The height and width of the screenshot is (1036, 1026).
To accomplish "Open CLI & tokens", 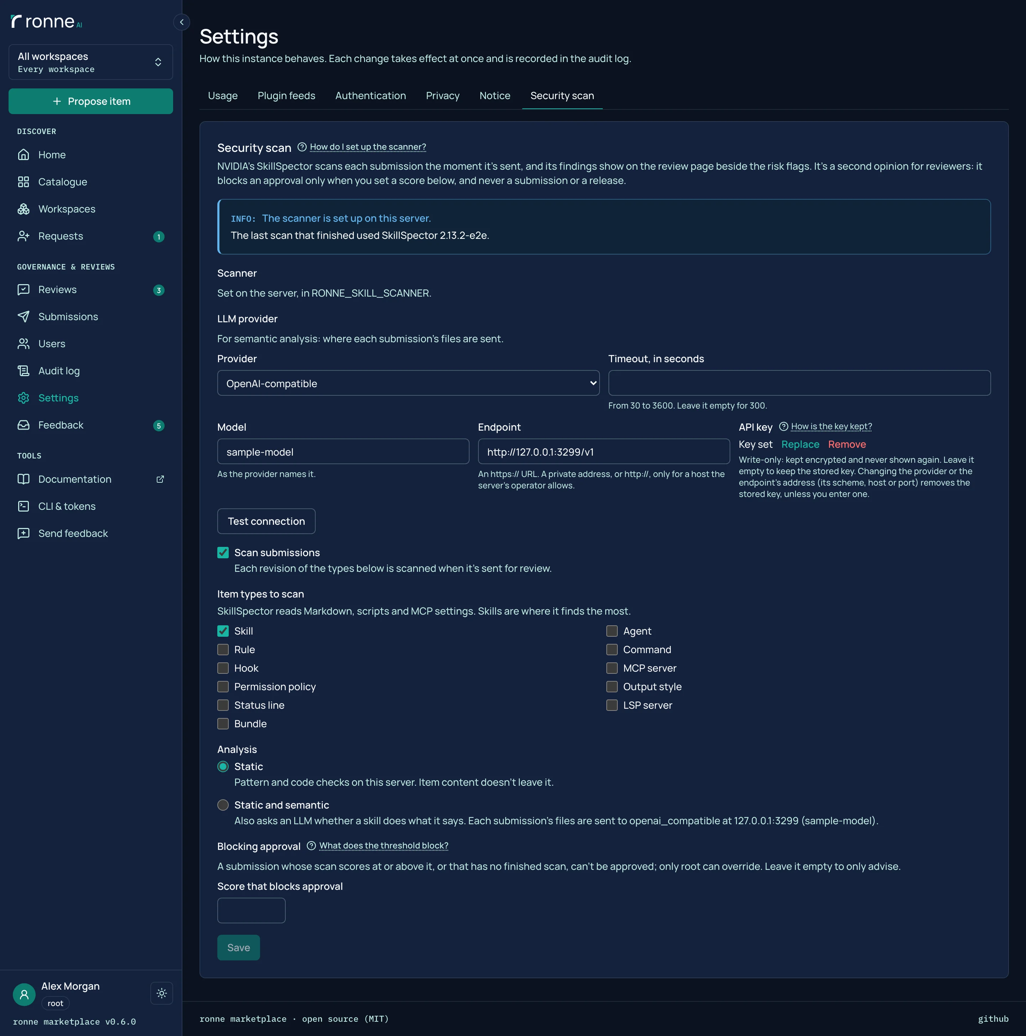I will pos(90,506).
